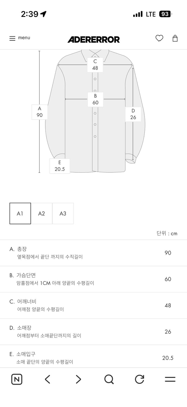Screen dimensions: 187x407
Task: Select the A2 size option
Action: (42, 214)
